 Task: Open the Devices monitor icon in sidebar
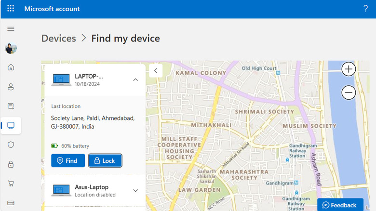[x=11, y=125]
